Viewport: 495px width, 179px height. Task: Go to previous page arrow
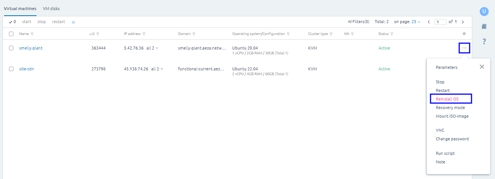[x=429, y=22]
